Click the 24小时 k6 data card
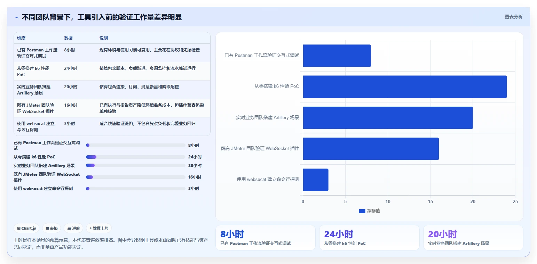Viewport: 537px width, 264px height. [x=369, y=238]
